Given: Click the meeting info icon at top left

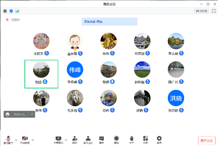Looking at the screenshot, I should coord(5,11).
